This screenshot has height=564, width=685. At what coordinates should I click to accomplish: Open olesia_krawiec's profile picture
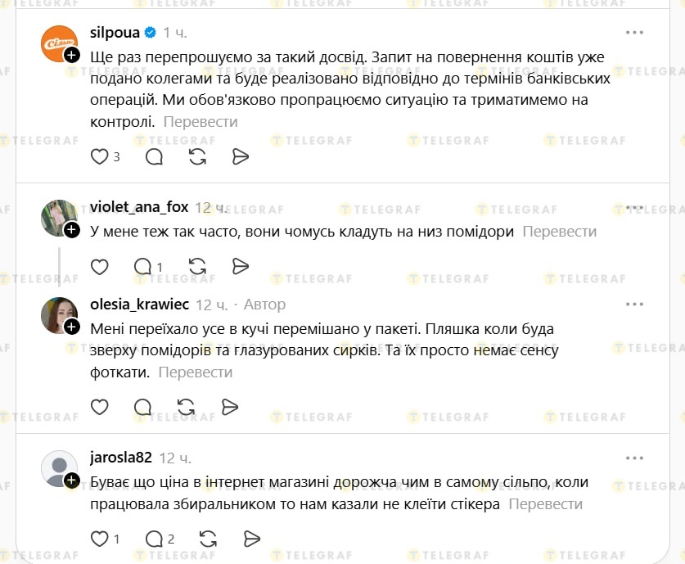pos(58,314)
